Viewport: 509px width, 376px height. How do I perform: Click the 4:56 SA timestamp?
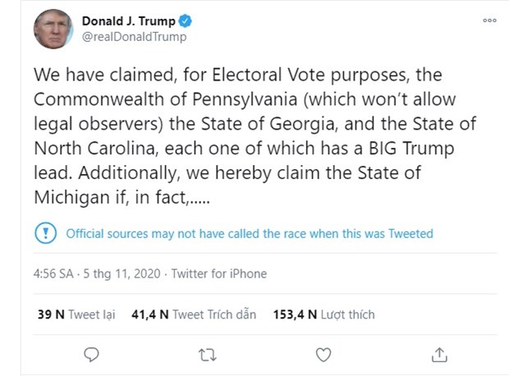point(52,273)
